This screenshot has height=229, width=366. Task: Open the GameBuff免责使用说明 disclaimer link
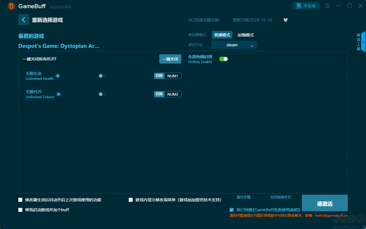pos(276,210)
